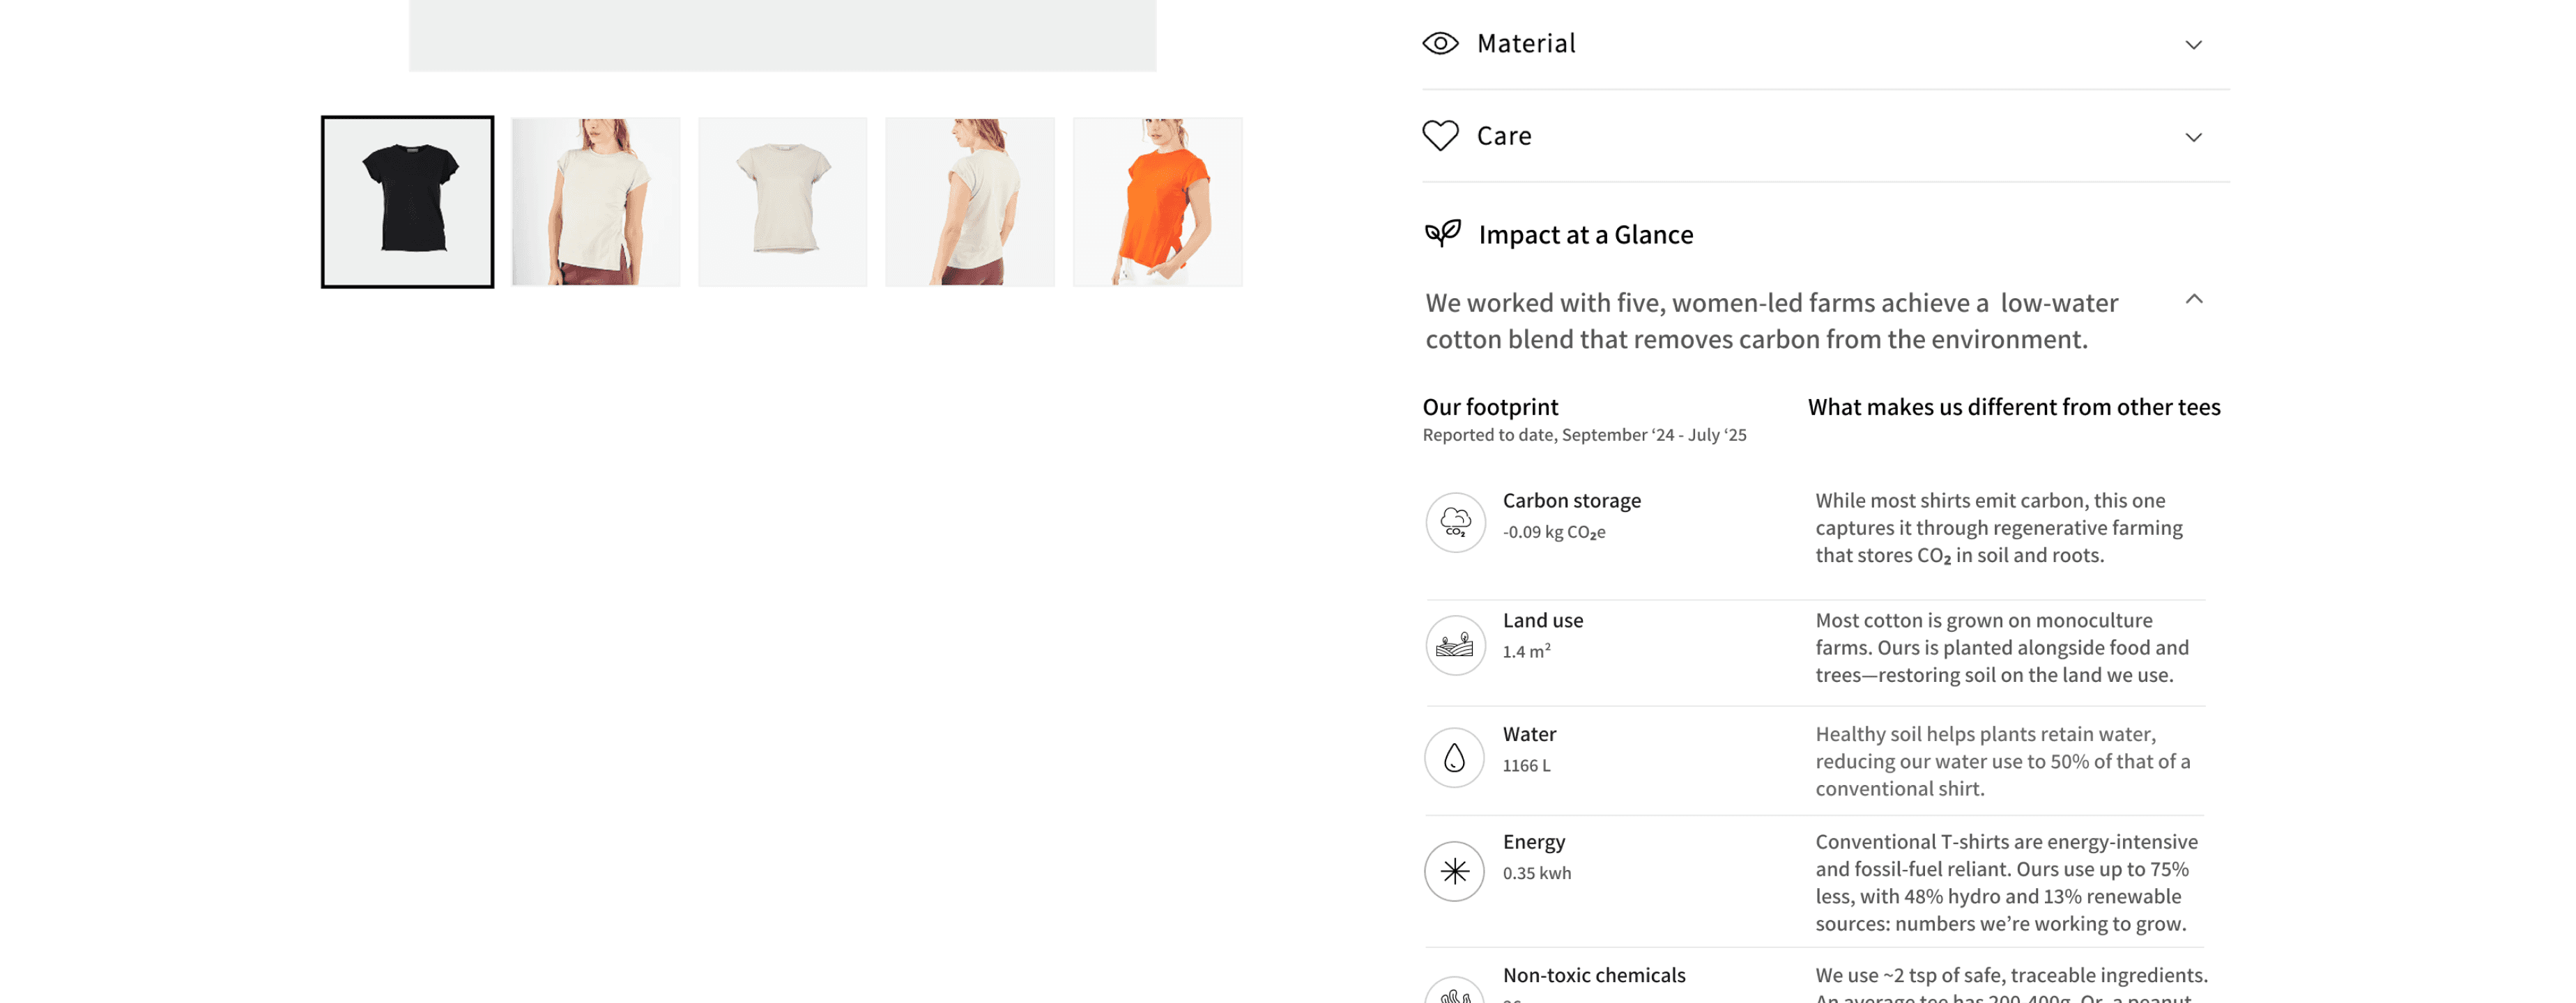Click the Land use field icon

click(x=1455, y=644)
